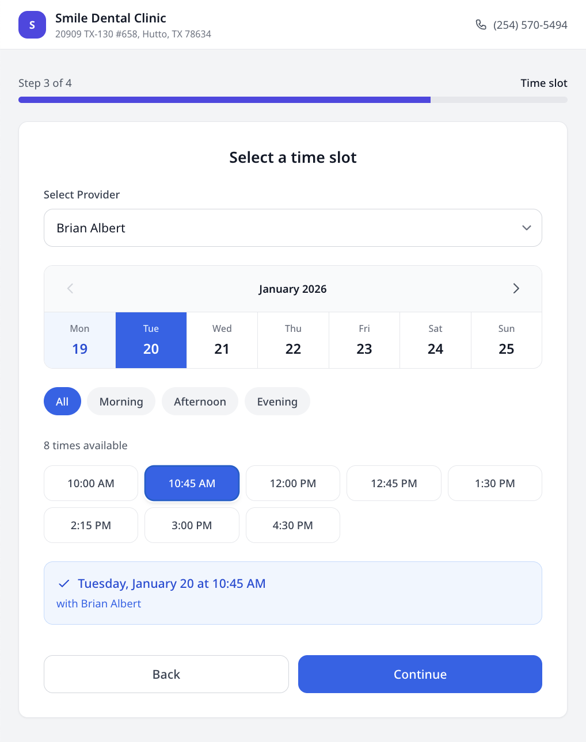Click the phone icon next to clinic number

[481, 25]
